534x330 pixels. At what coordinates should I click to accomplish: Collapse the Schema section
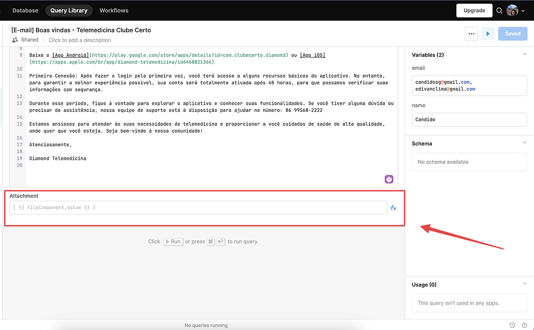524,143
